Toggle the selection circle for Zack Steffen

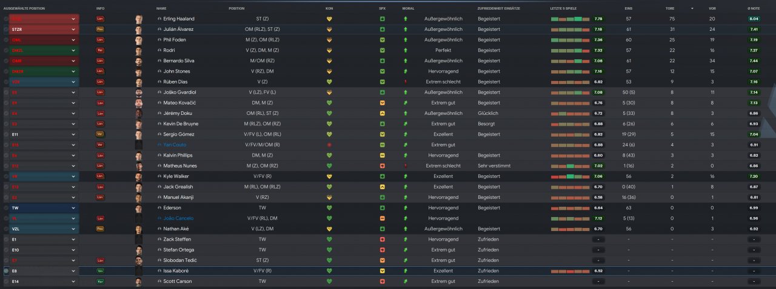click(6, 239)
